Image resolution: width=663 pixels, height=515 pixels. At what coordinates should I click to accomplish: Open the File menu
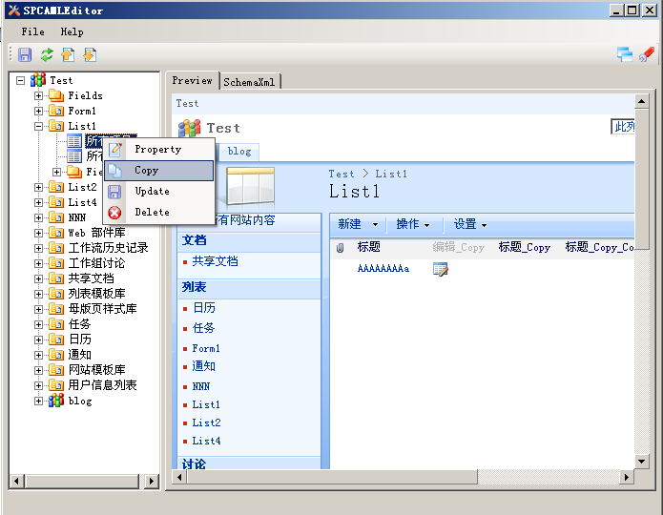(x=33, y=31)
